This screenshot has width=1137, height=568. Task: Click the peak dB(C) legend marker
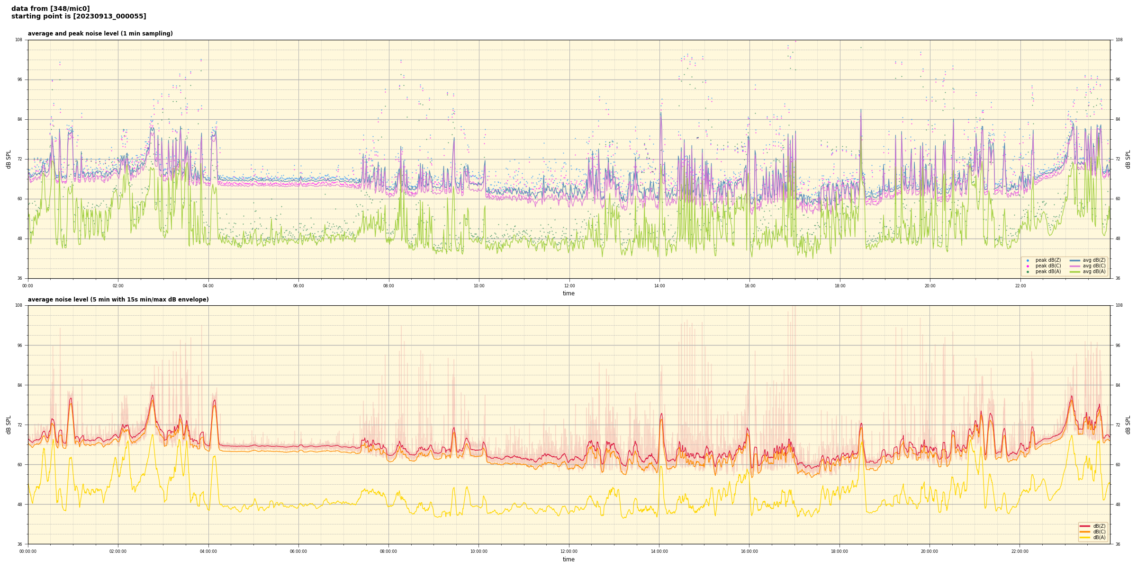(1028, 266)
